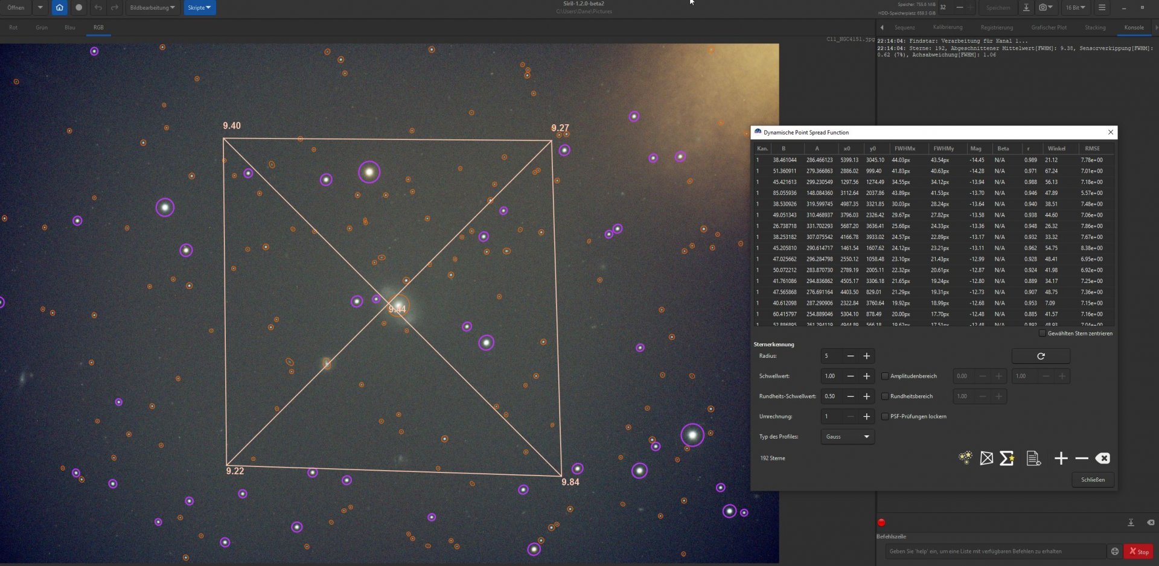Open the Grafischer Plot tab
Image resolution: width=1159 pixels, height=566 pixels.
click(x=1049, y=28)
